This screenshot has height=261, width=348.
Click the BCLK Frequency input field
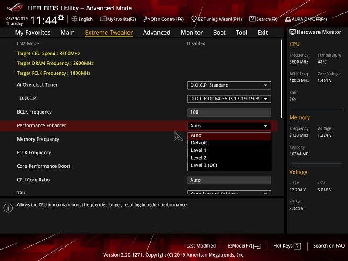tap(229, 112)
